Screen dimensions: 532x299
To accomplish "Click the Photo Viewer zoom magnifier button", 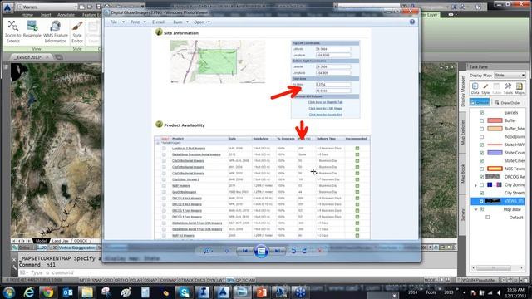I will (x=207, y=251).
